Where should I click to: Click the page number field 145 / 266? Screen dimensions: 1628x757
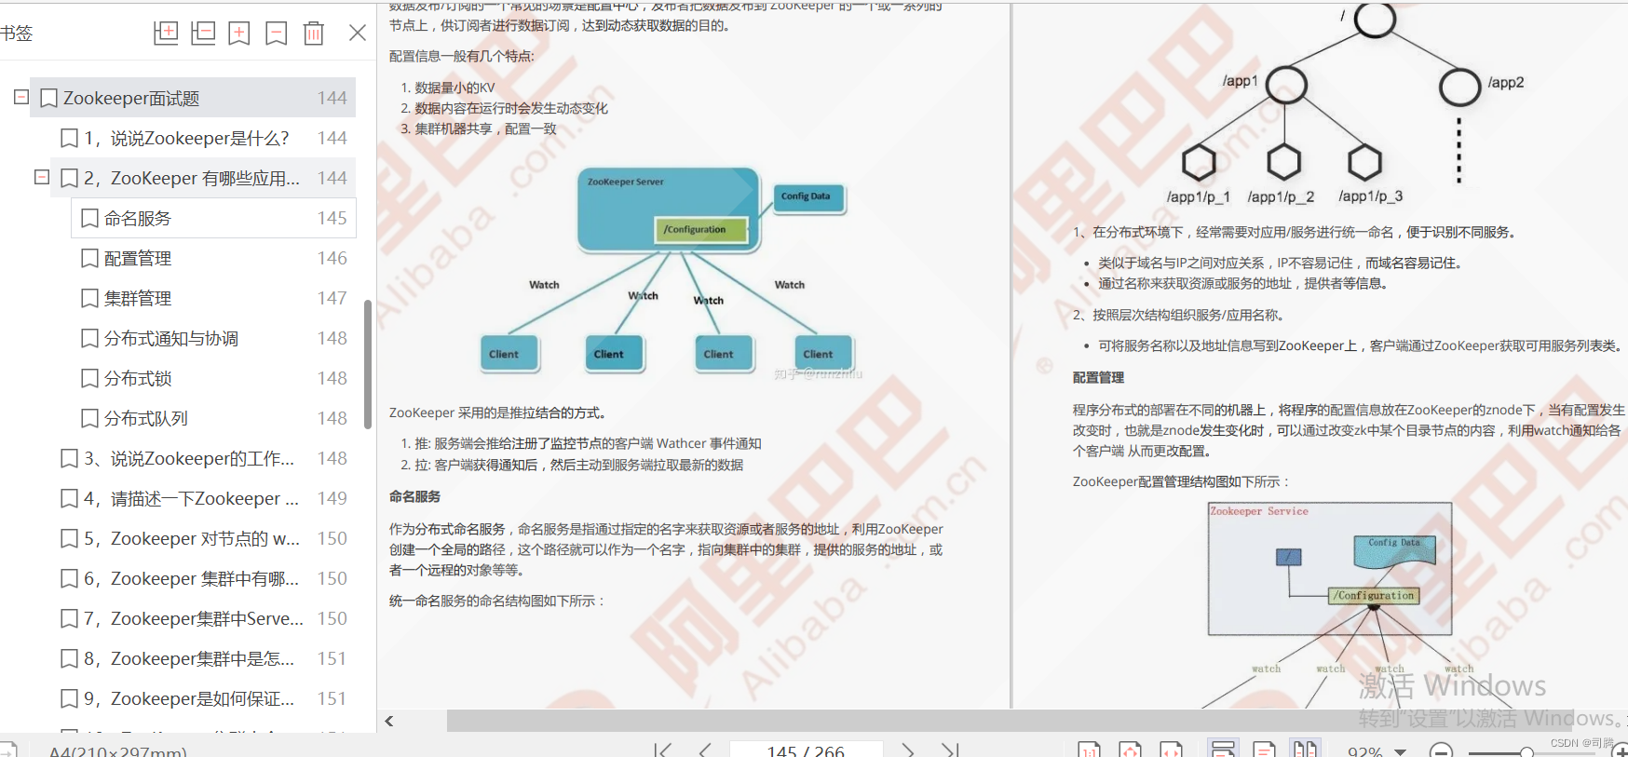tap(806, 750)
